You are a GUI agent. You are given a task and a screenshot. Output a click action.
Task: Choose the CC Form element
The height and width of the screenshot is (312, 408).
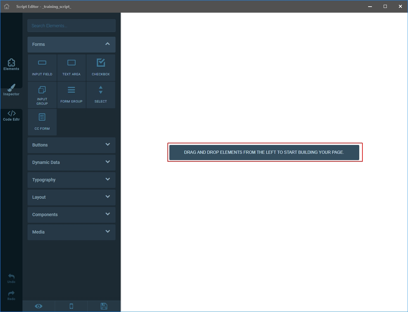click(x=42, y=122)
